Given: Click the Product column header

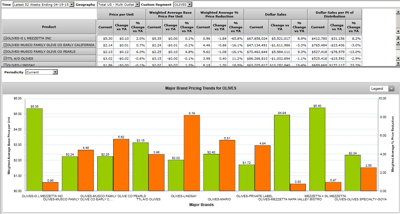Looking at the screenshot, I should (49, 27).
